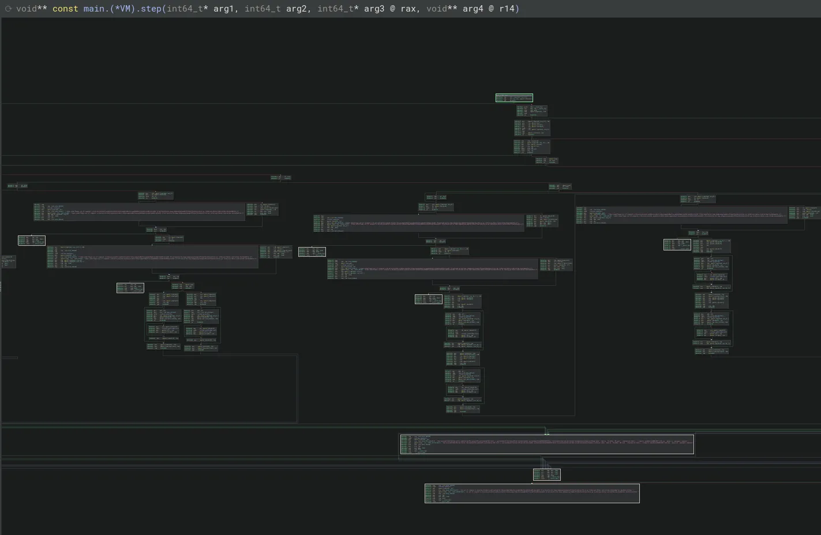This screenshot has height=535, width=821.
Task: Click the rax register token after arg3
Action: point(408,9)
